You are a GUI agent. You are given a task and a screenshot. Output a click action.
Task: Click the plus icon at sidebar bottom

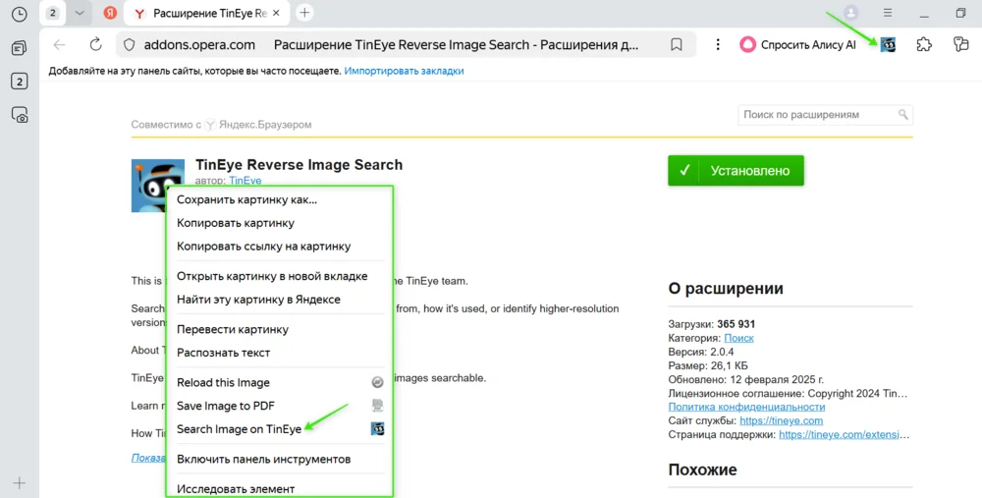pyautogui.click(x=20, y=483)
